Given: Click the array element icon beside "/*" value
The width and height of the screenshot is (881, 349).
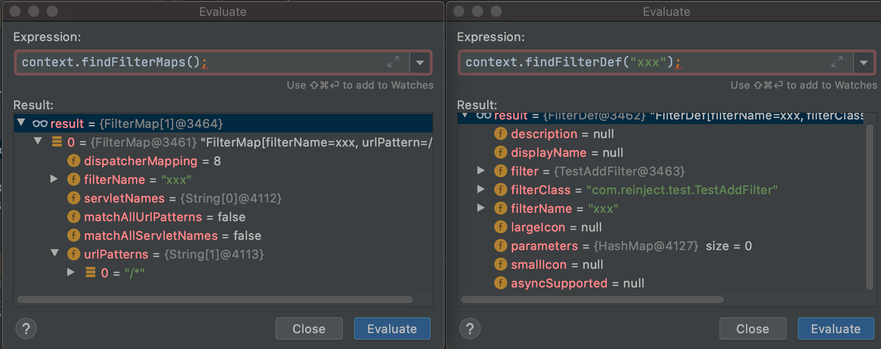Looking at the screenshot, I should point(91,272).
